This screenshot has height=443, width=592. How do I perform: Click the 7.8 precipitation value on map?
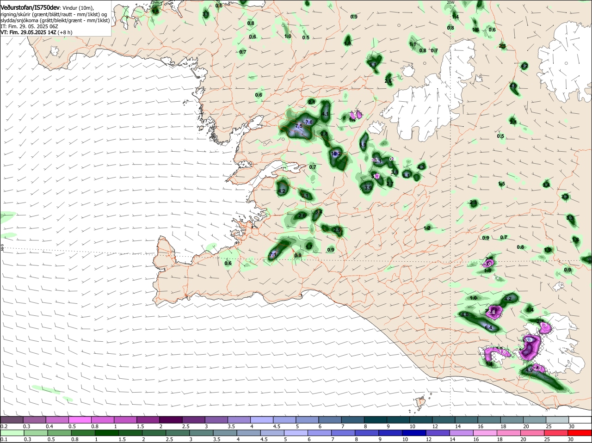point(309,122)
